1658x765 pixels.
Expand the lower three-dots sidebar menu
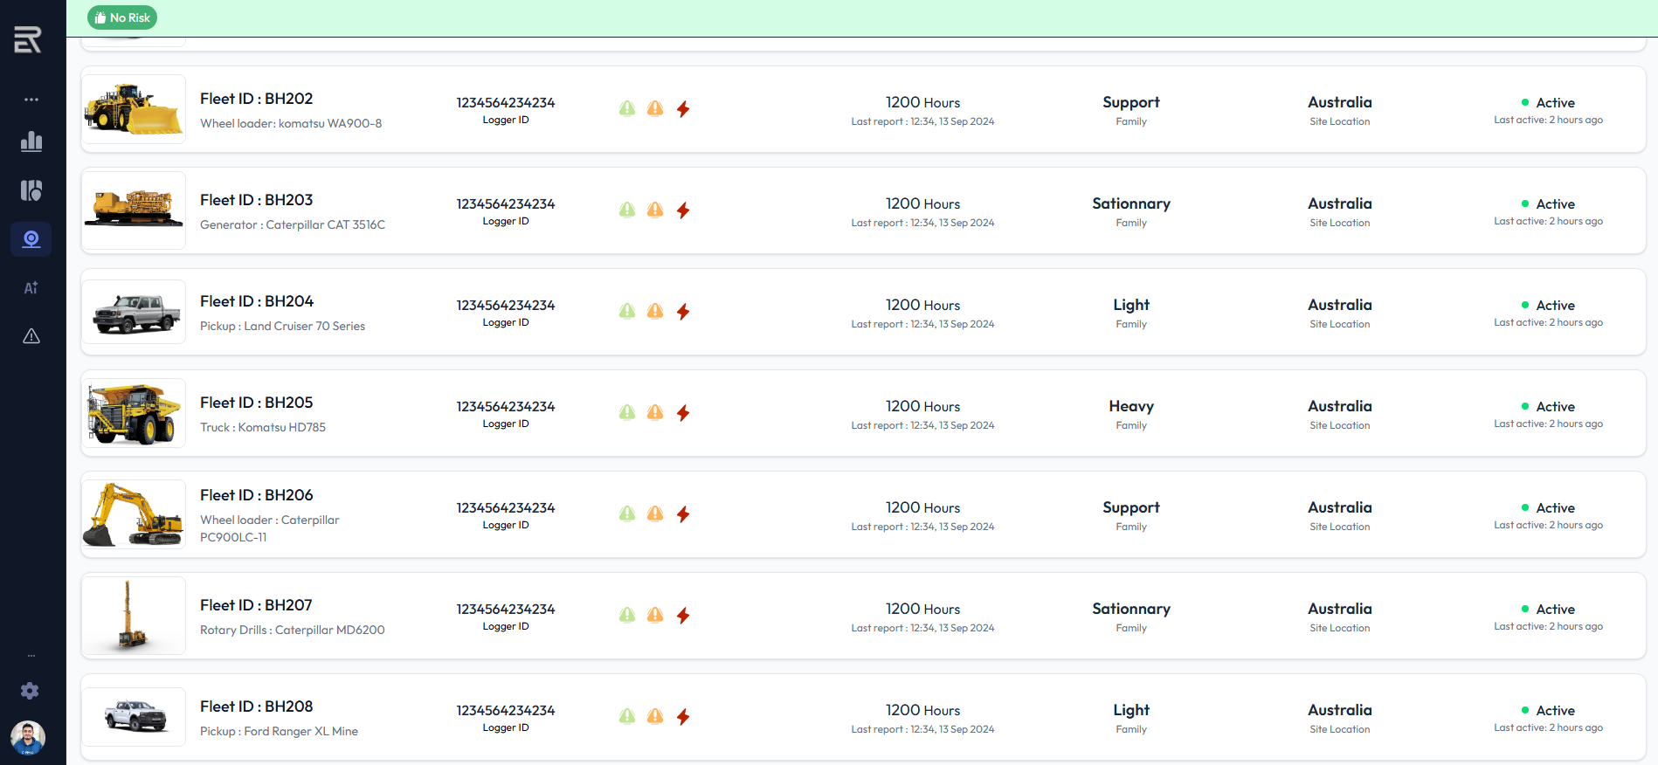click(31, 655)
